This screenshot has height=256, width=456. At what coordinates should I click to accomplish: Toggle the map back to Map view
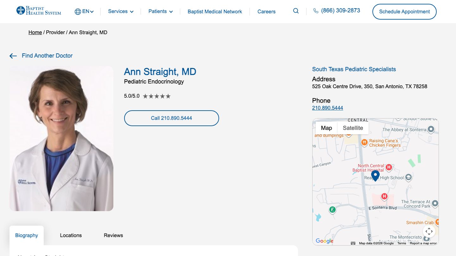coord(326,128)
